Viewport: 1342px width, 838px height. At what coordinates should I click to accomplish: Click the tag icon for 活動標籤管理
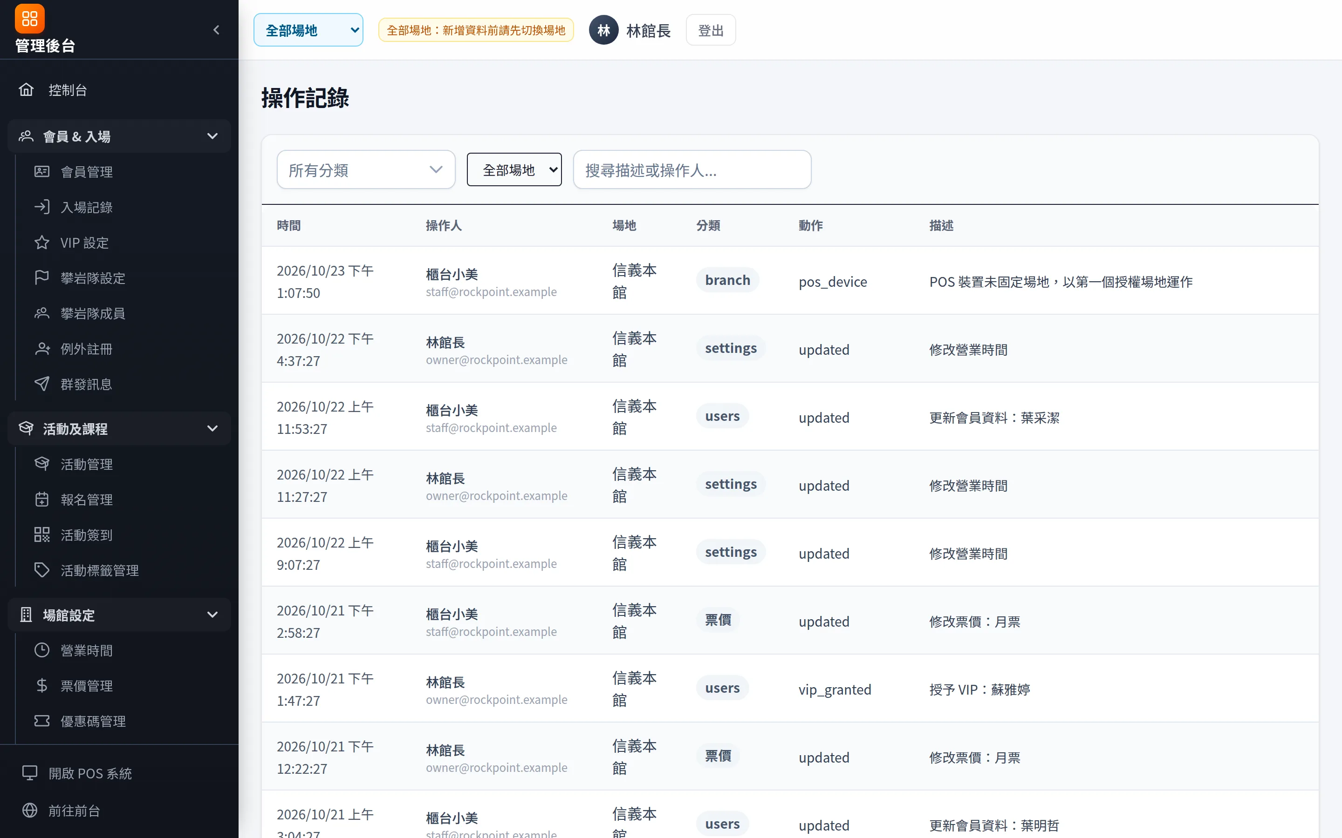point(41,570)
